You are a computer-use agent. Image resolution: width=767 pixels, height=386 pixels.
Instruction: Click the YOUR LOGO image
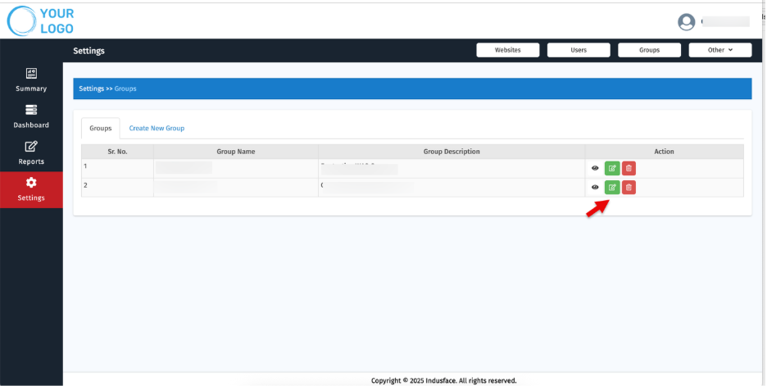click(x=40, y=21)
